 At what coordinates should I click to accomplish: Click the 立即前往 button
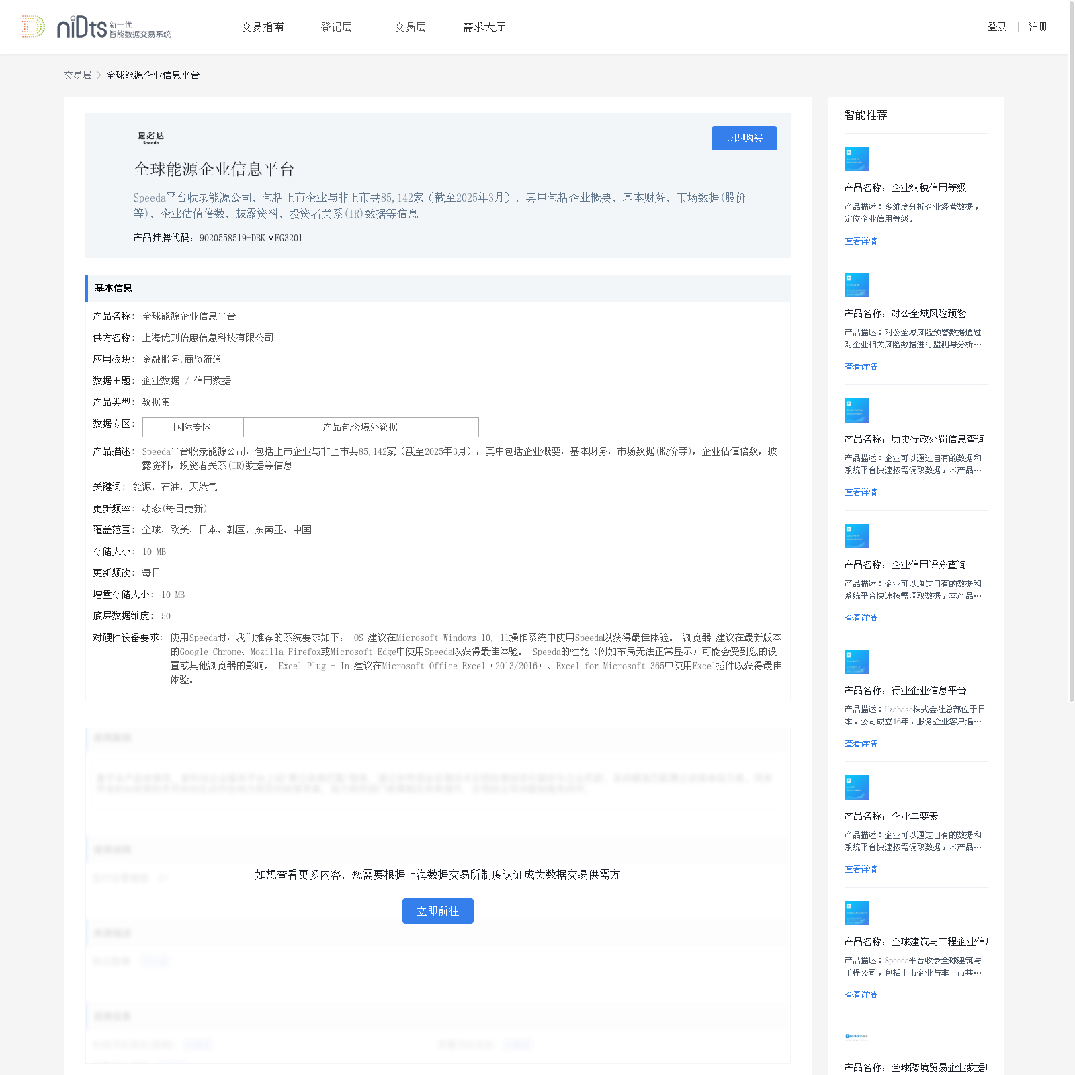(x=438, y=911)
